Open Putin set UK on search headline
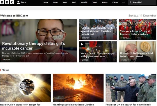This screenshot has width=157, height=106. click(x=128, y=105)
